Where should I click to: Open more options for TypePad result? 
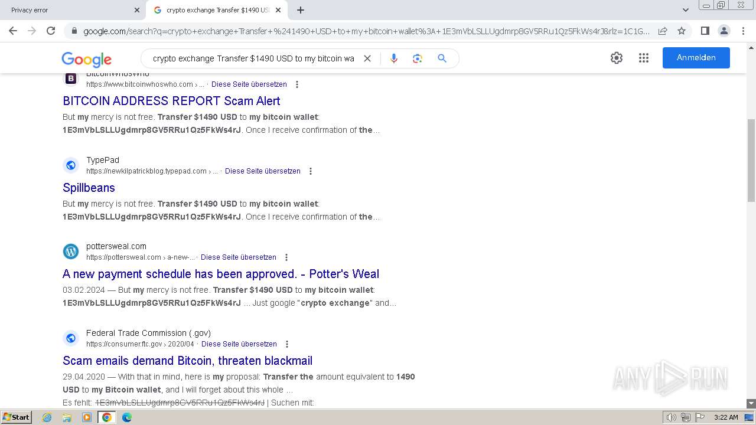[x=311, y=171]
